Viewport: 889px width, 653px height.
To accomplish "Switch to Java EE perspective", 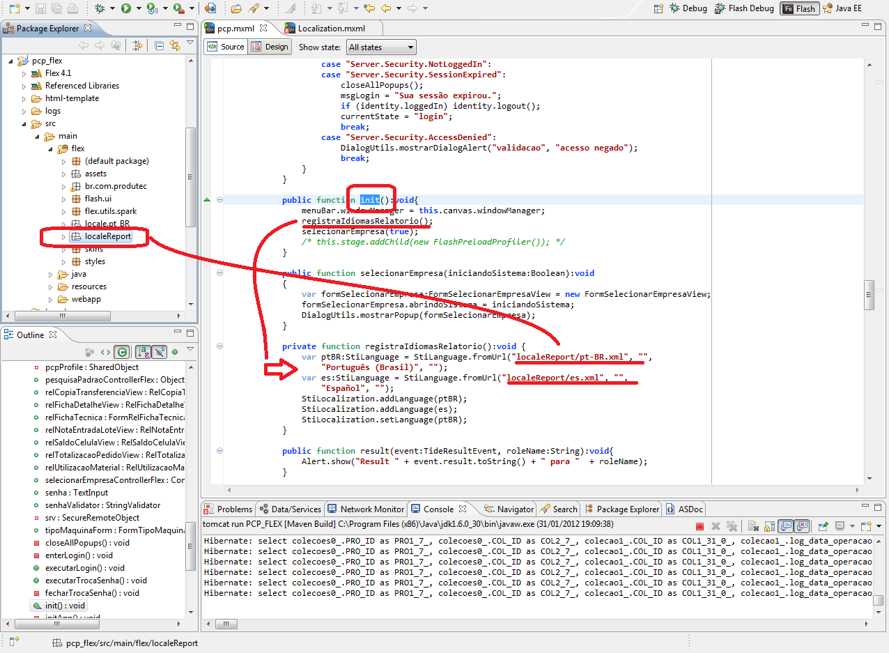I will (842, 8).
